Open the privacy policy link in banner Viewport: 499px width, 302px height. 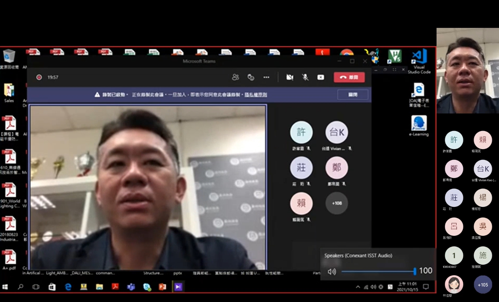coord(256,95)
